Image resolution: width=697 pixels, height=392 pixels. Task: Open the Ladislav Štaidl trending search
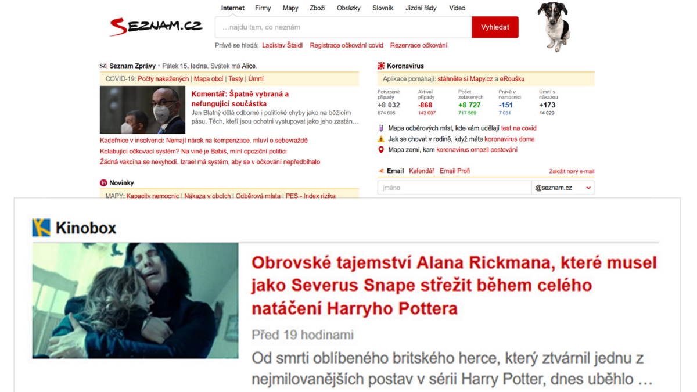pyautogui.click(x=282, y=45)
